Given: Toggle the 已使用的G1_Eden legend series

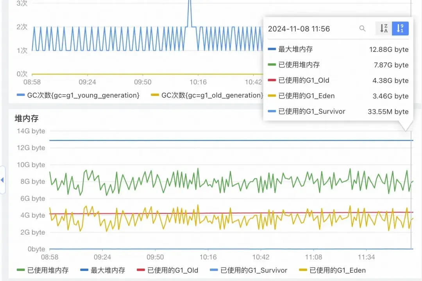Looking at the screenshot, I should pos(333,270).
